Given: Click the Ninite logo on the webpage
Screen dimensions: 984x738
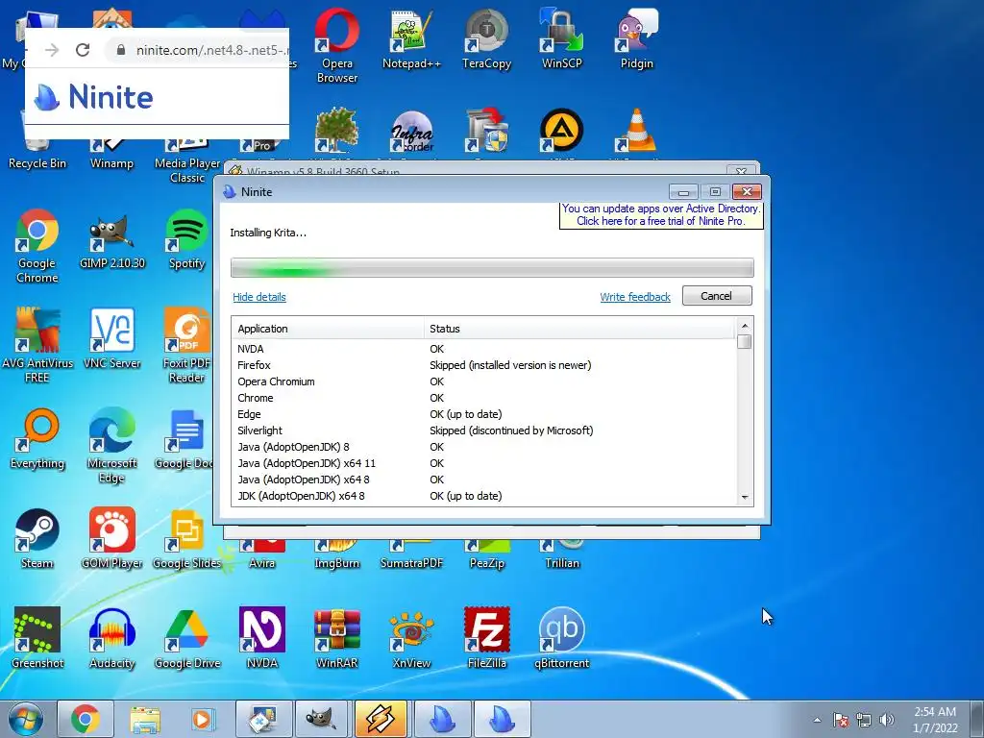Looking at the screenshot, I should pyautogui.click(x=93, y=97).
